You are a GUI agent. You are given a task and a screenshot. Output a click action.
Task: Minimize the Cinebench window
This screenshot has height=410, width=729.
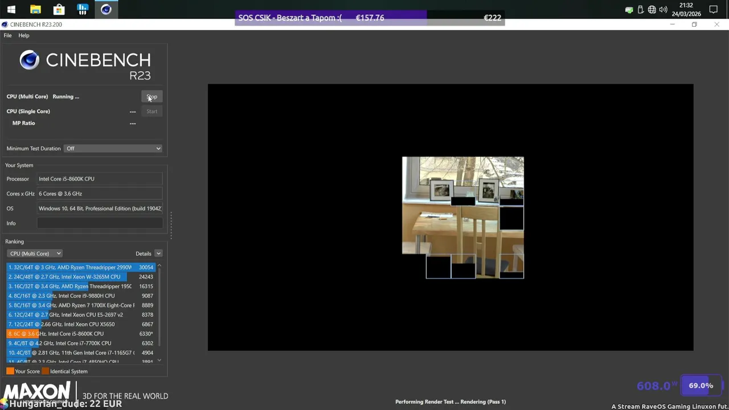click(x=672, y=24)
